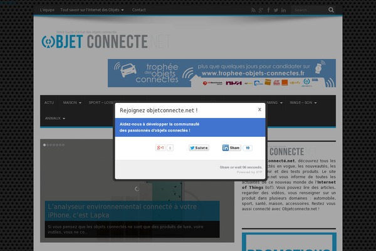Open the Google+ icon in top bar
The height and width of the screenshot is (251, 376).
[261, 10]
